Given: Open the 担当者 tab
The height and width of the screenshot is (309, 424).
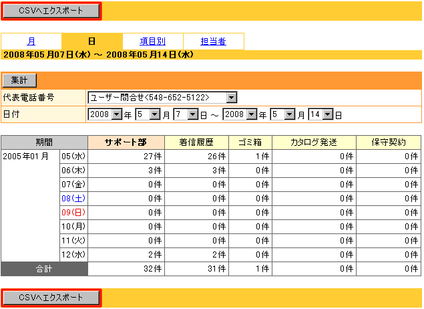Looking at the screenshot, I should 213,41.
